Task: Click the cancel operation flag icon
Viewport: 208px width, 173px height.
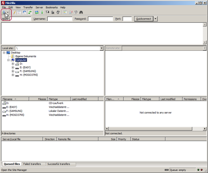Action: (47, 12)
